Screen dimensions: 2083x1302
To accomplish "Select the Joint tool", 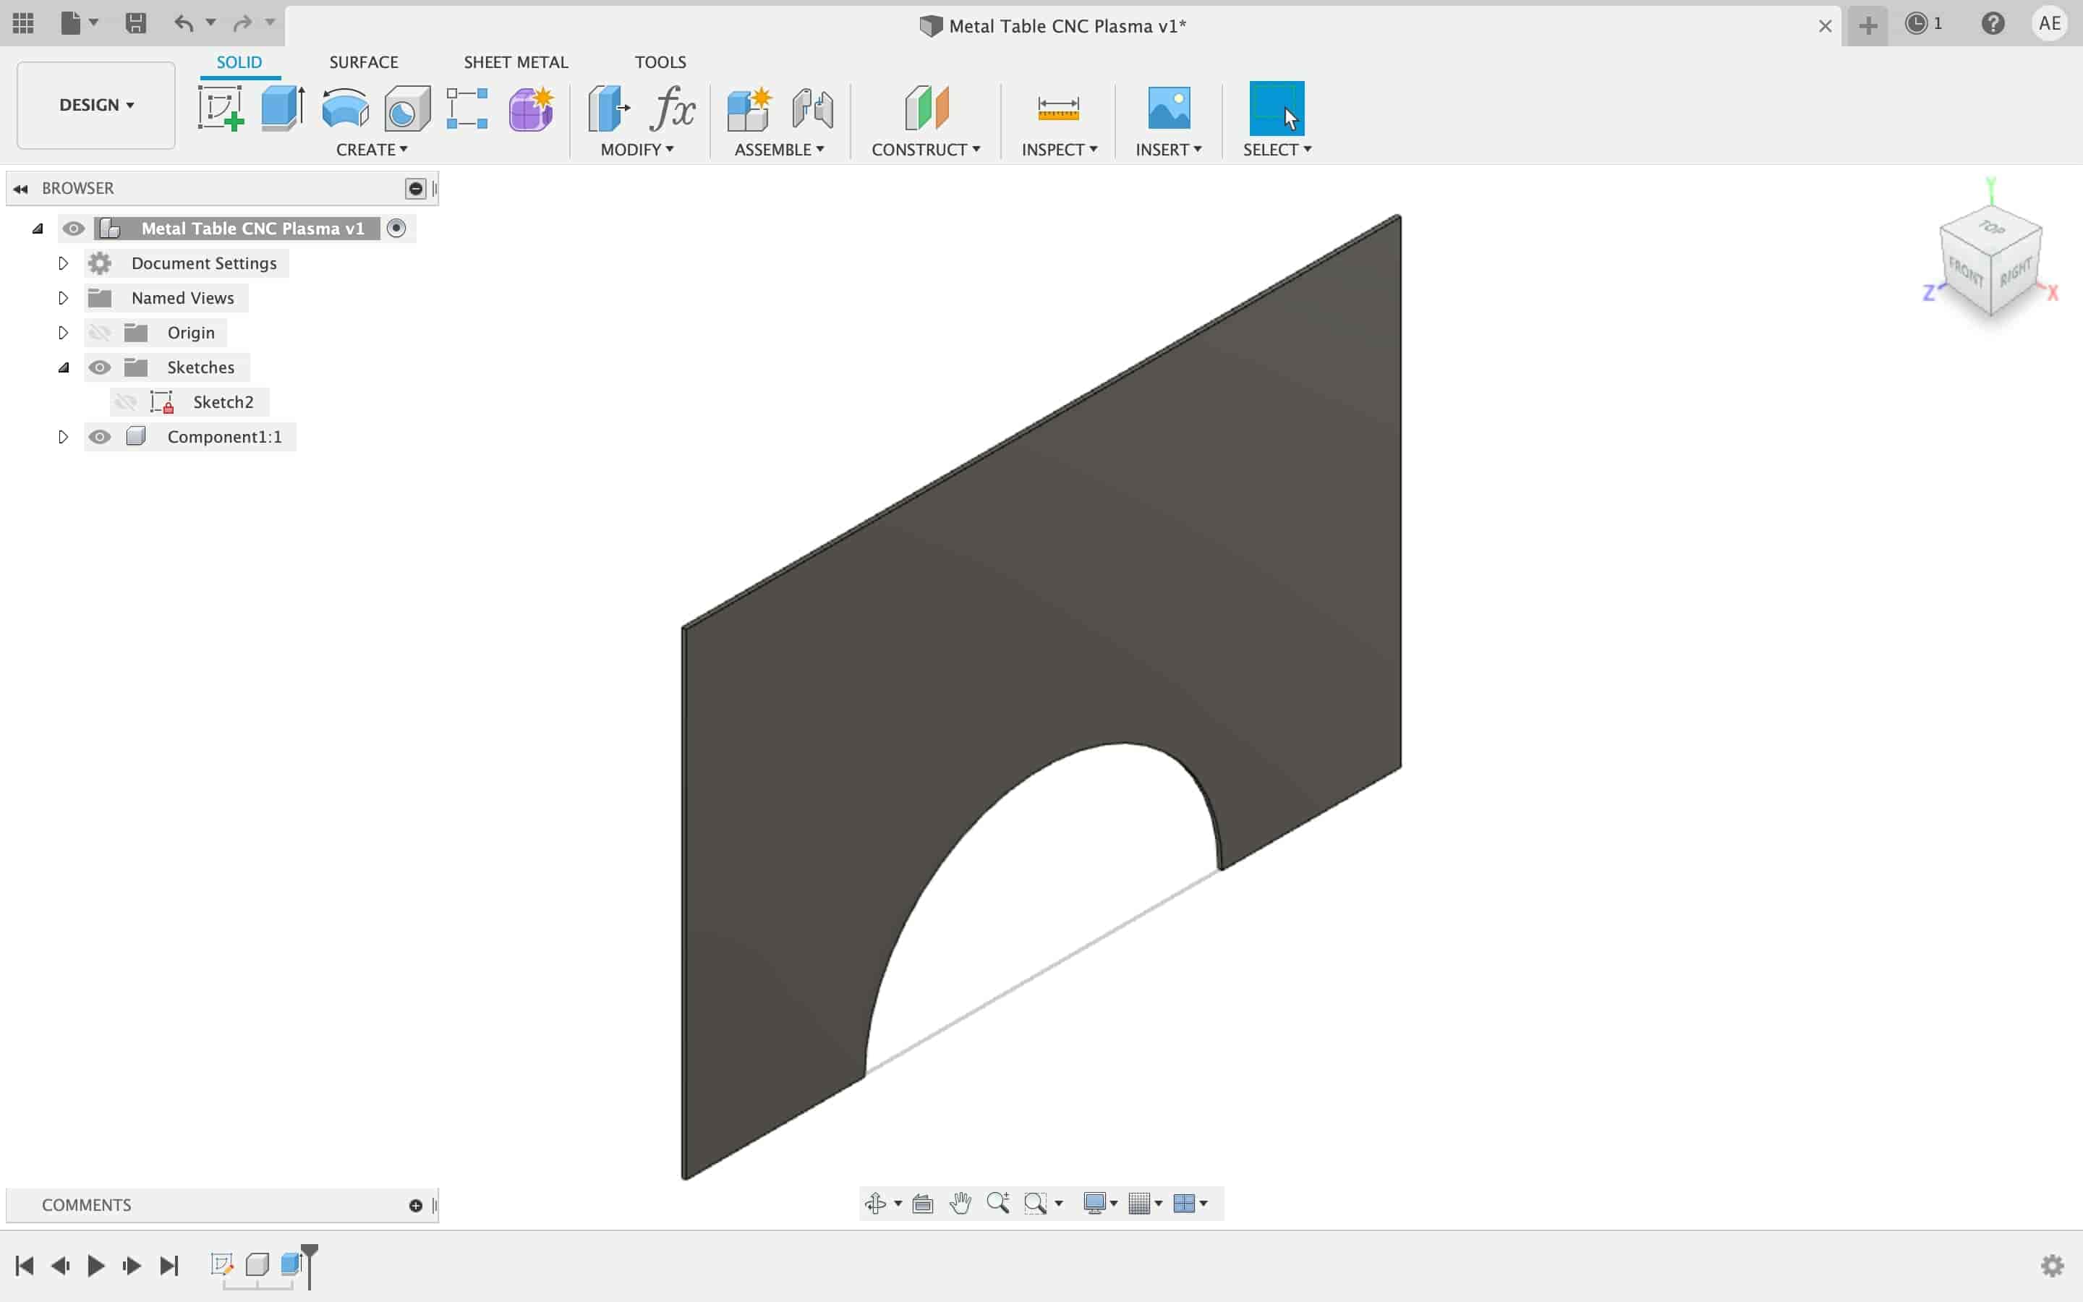I will pyautogui.click(x=812, y=109).
